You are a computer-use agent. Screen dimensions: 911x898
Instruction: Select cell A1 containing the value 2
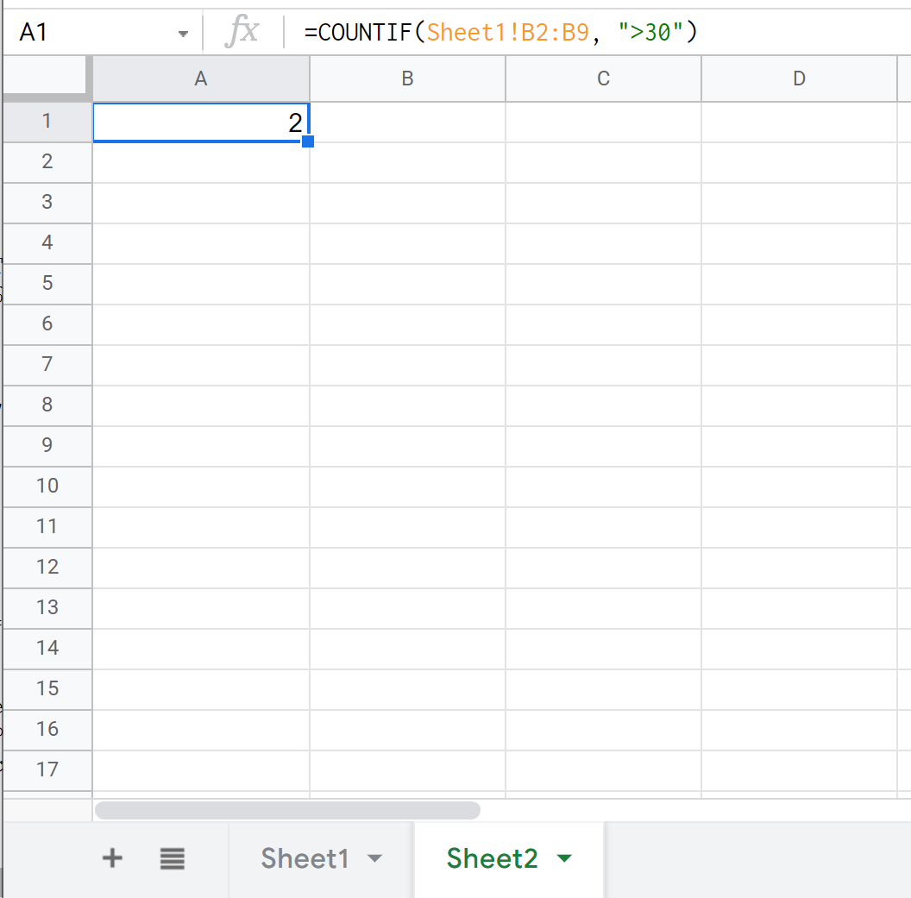coord(200,121)
